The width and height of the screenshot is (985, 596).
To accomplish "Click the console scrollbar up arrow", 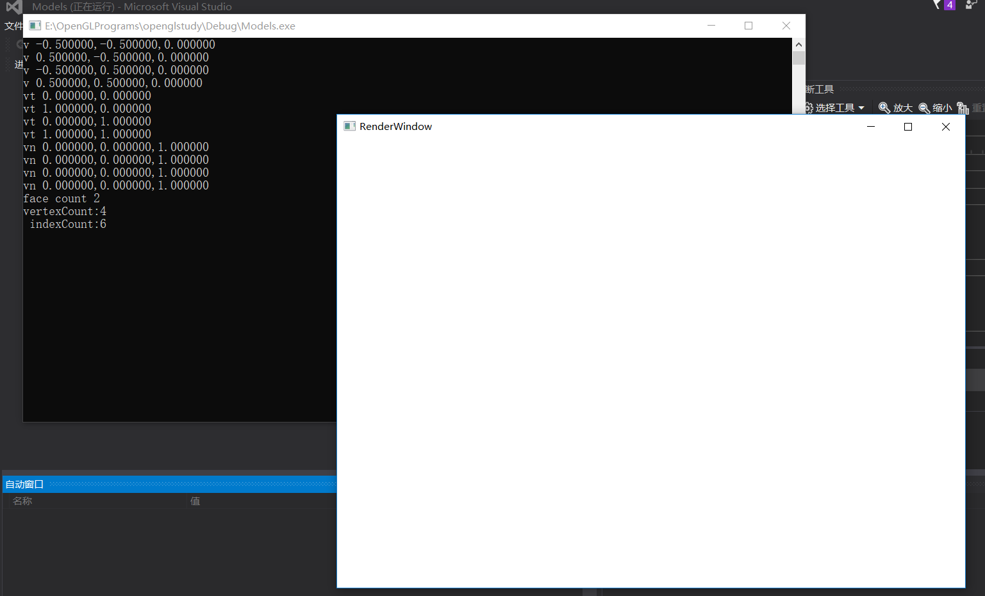I will click(799, 45).
